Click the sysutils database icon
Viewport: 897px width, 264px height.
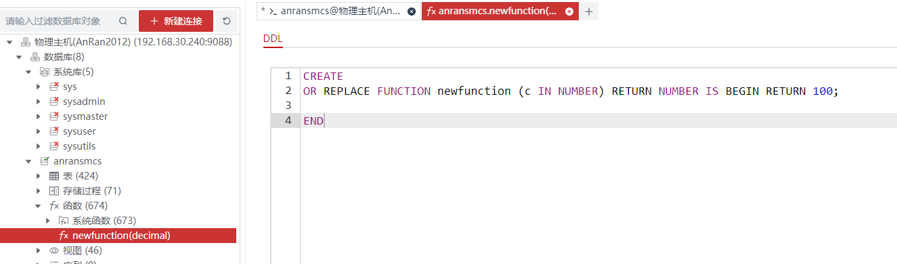click(54, 146)
